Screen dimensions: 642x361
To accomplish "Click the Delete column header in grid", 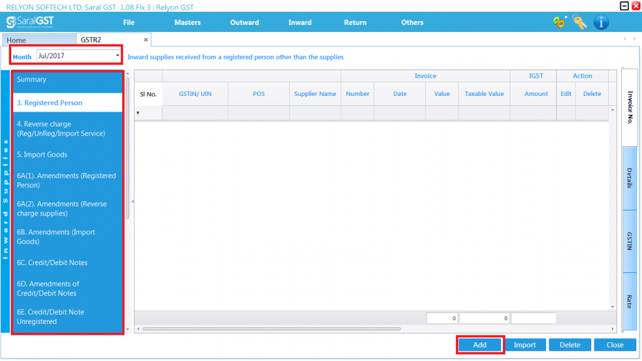I will click(592, 94).
